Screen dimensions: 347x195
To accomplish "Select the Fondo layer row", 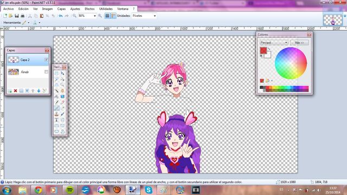I will pos(28,72).
